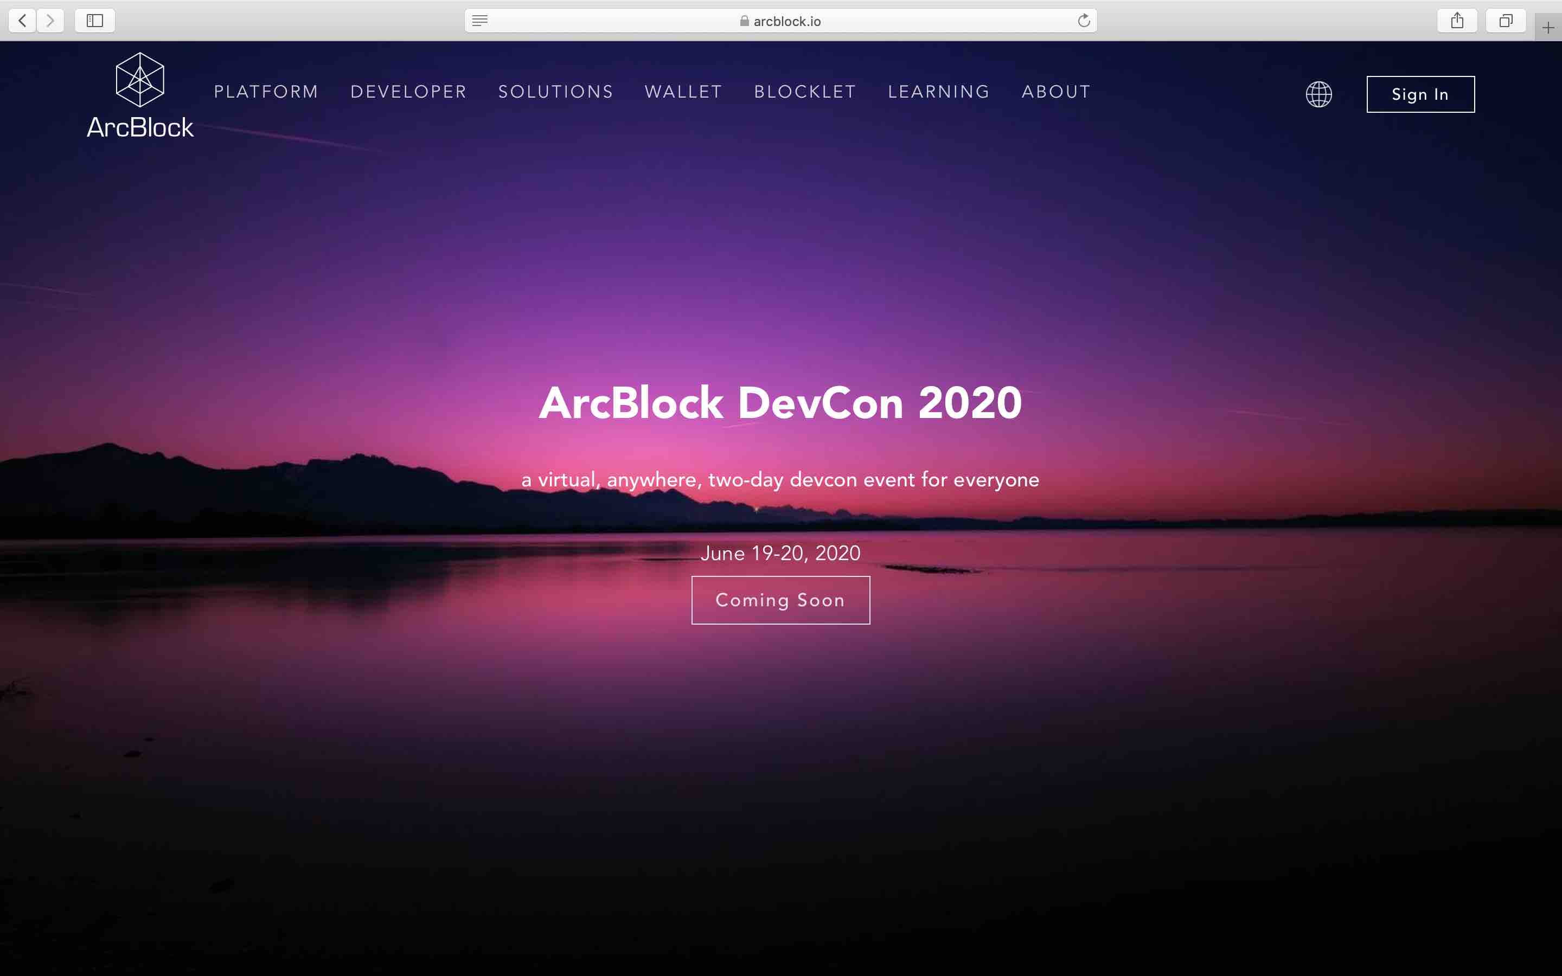
Task: Click the Coming Soon button
Action: point(780,600)
